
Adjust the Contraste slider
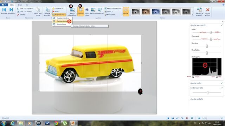[x=211, y=39]
